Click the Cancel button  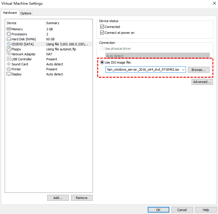(x=182, y=210)
